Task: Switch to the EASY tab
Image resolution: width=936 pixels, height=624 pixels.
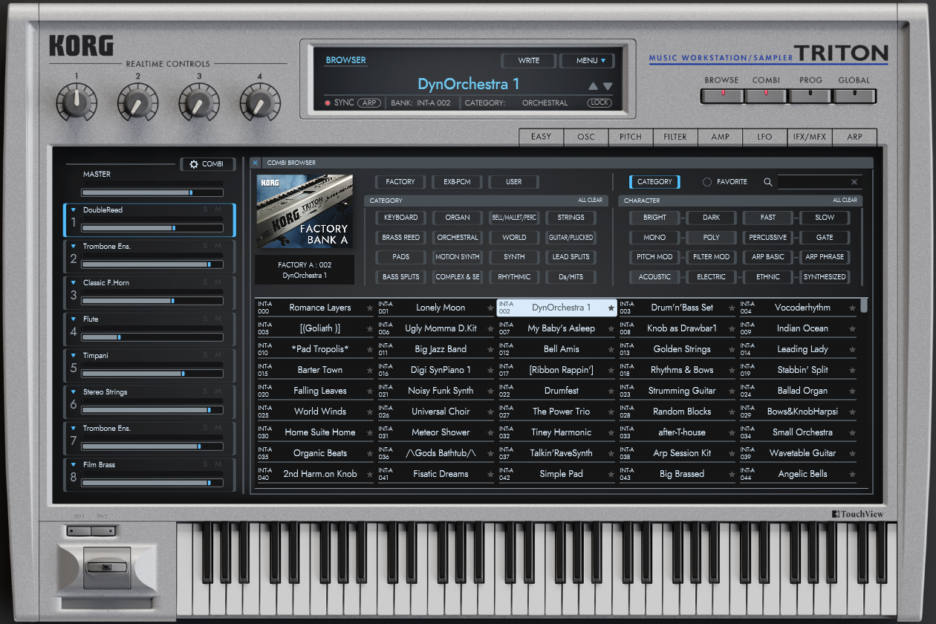Action: [542, 137]
